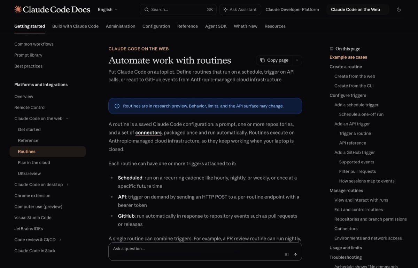Open the Administration tab
Image resolution: width=418 pixels, height=268 pixels.
click(x=121, y=26)
